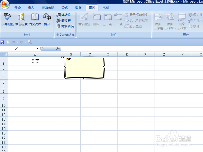Toggle Show All Comments (显示所有批注)

coord(136,21)
